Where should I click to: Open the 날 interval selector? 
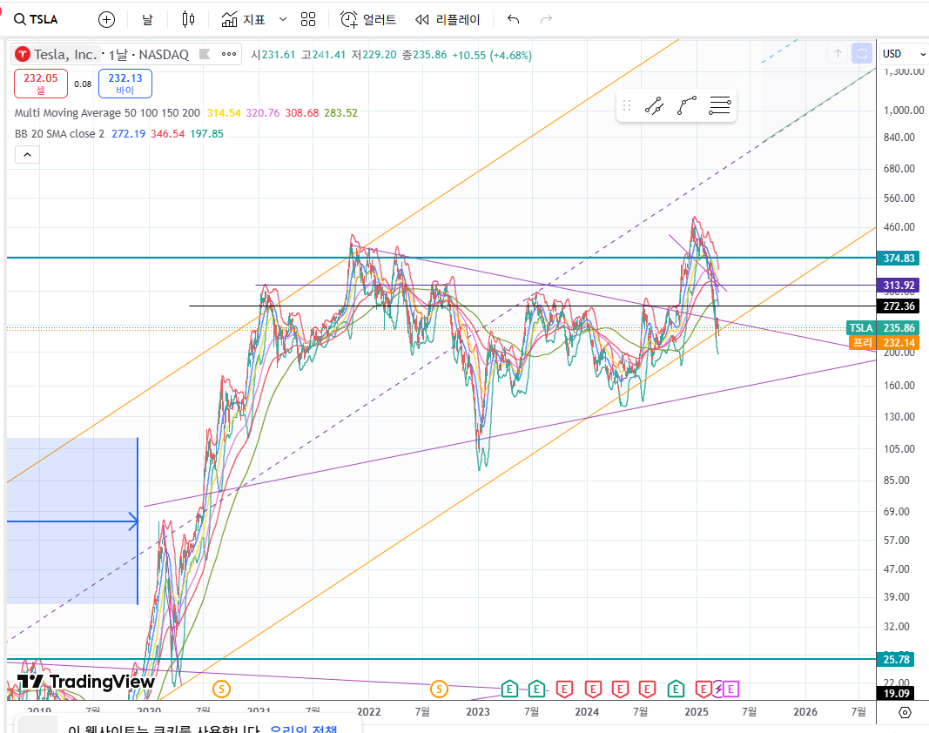pyautogui.click(x=147, y=19)
